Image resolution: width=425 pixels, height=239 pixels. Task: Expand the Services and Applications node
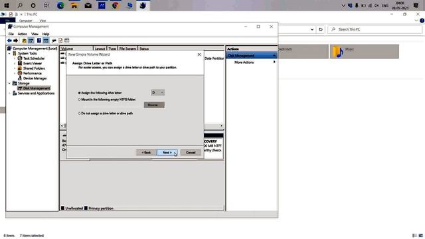click(9, 94)
